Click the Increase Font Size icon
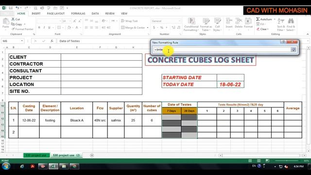This screenshot has width=311, height=175. [x=74, y=21]
